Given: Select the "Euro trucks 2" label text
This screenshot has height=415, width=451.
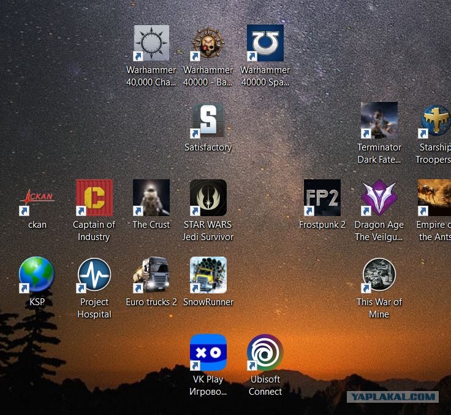Looking at the screenshot, I should [151, 302].
